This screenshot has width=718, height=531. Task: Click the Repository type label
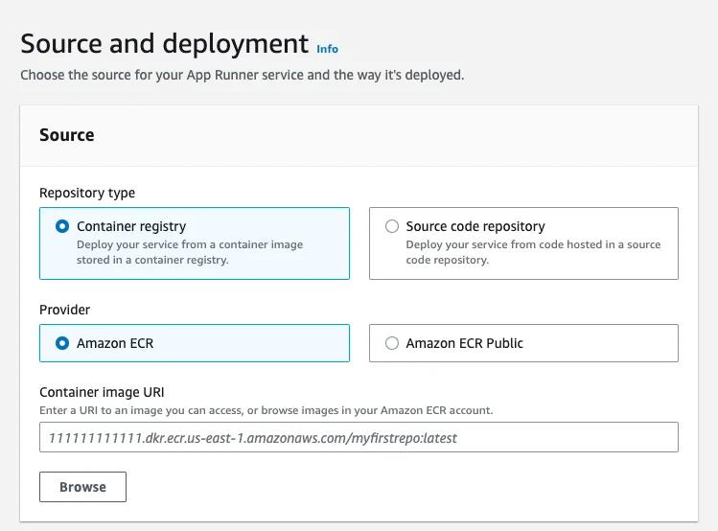(x=87, y=193)
